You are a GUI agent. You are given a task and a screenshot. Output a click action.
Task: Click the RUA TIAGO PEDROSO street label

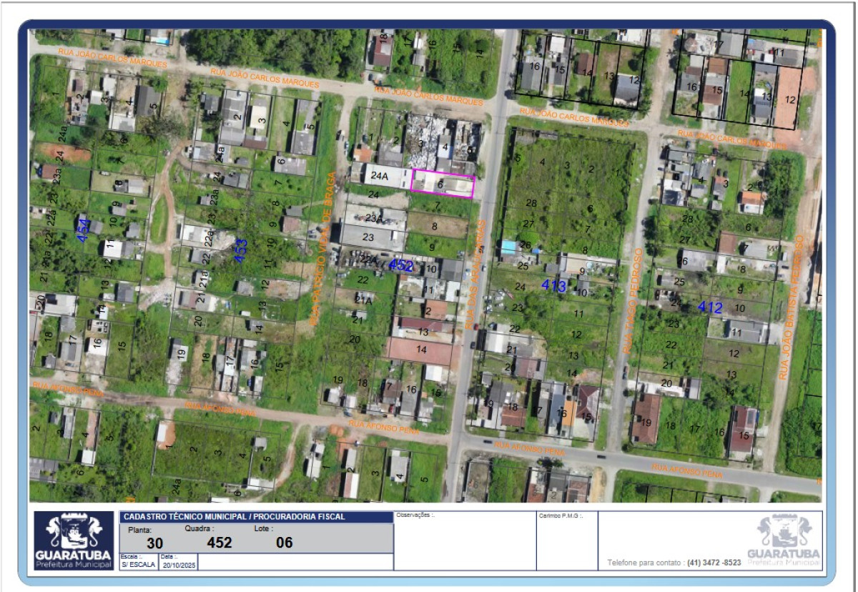633,300
